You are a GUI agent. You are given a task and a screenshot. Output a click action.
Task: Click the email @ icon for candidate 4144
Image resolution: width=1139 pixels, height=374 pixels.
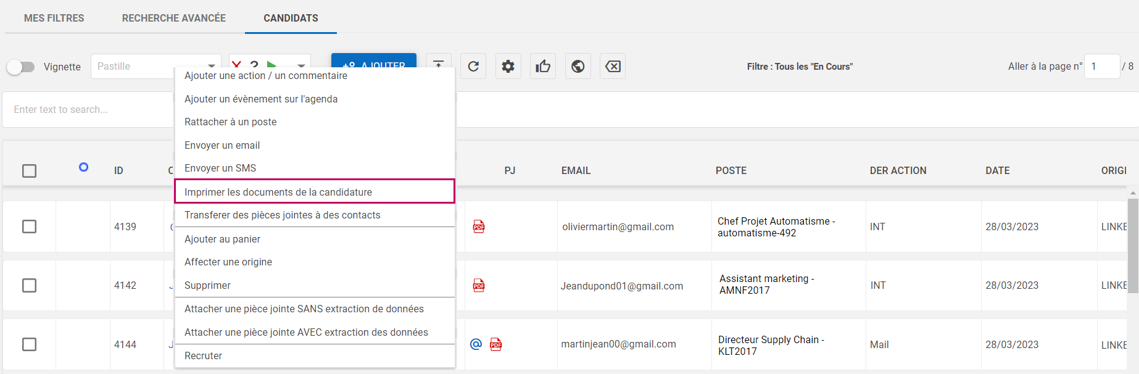click(x=476, y=344)
